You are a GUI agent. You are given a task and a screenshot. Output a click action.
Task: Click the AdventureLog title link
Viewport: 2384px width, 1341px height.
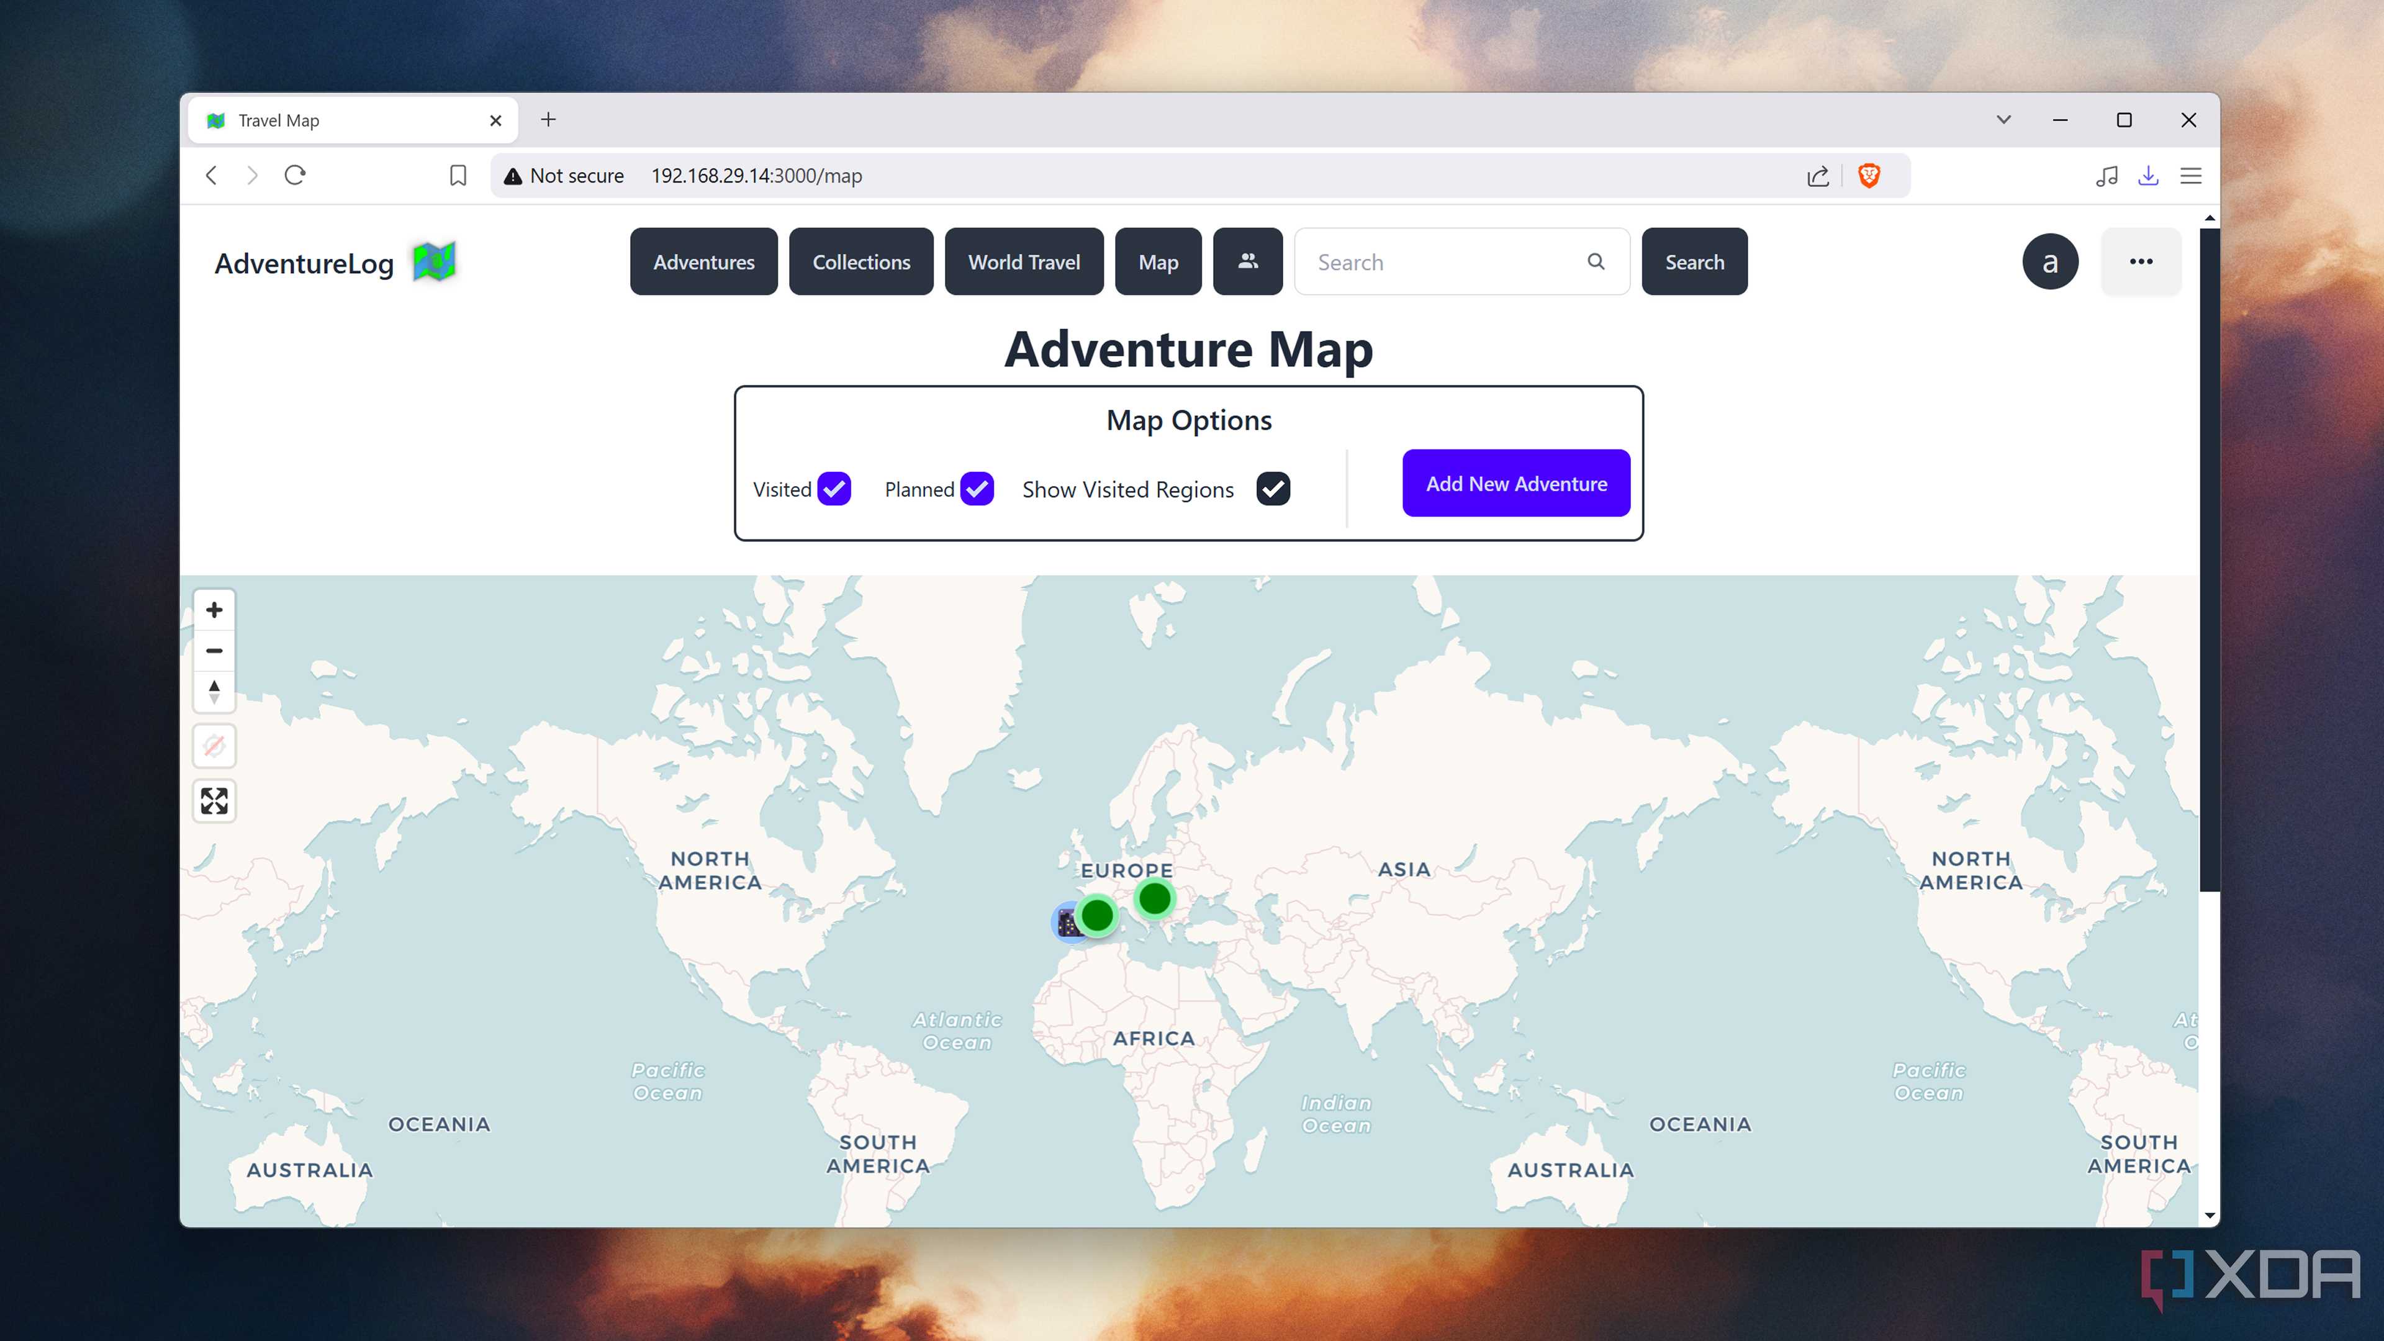(x=304, y=264)
